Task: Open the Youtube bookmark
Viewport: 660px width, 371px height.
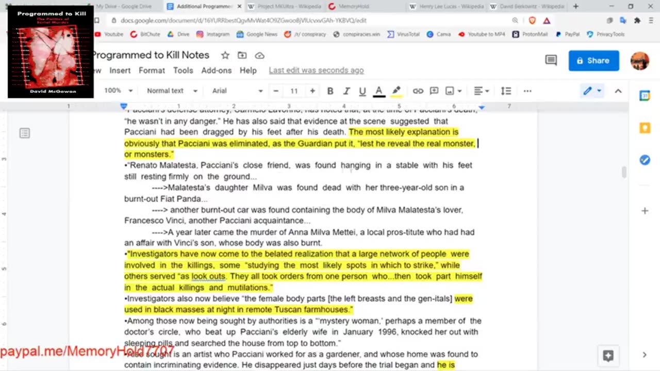Action: (109, 34)
